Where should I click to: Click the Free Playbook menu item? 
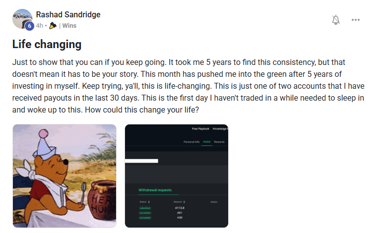[200, 129]
